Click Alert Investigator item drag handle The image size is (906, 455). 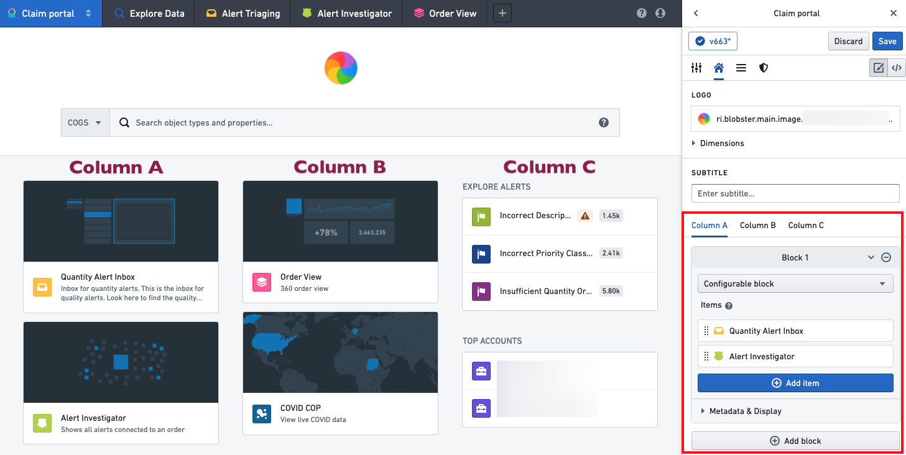[706, 356]
